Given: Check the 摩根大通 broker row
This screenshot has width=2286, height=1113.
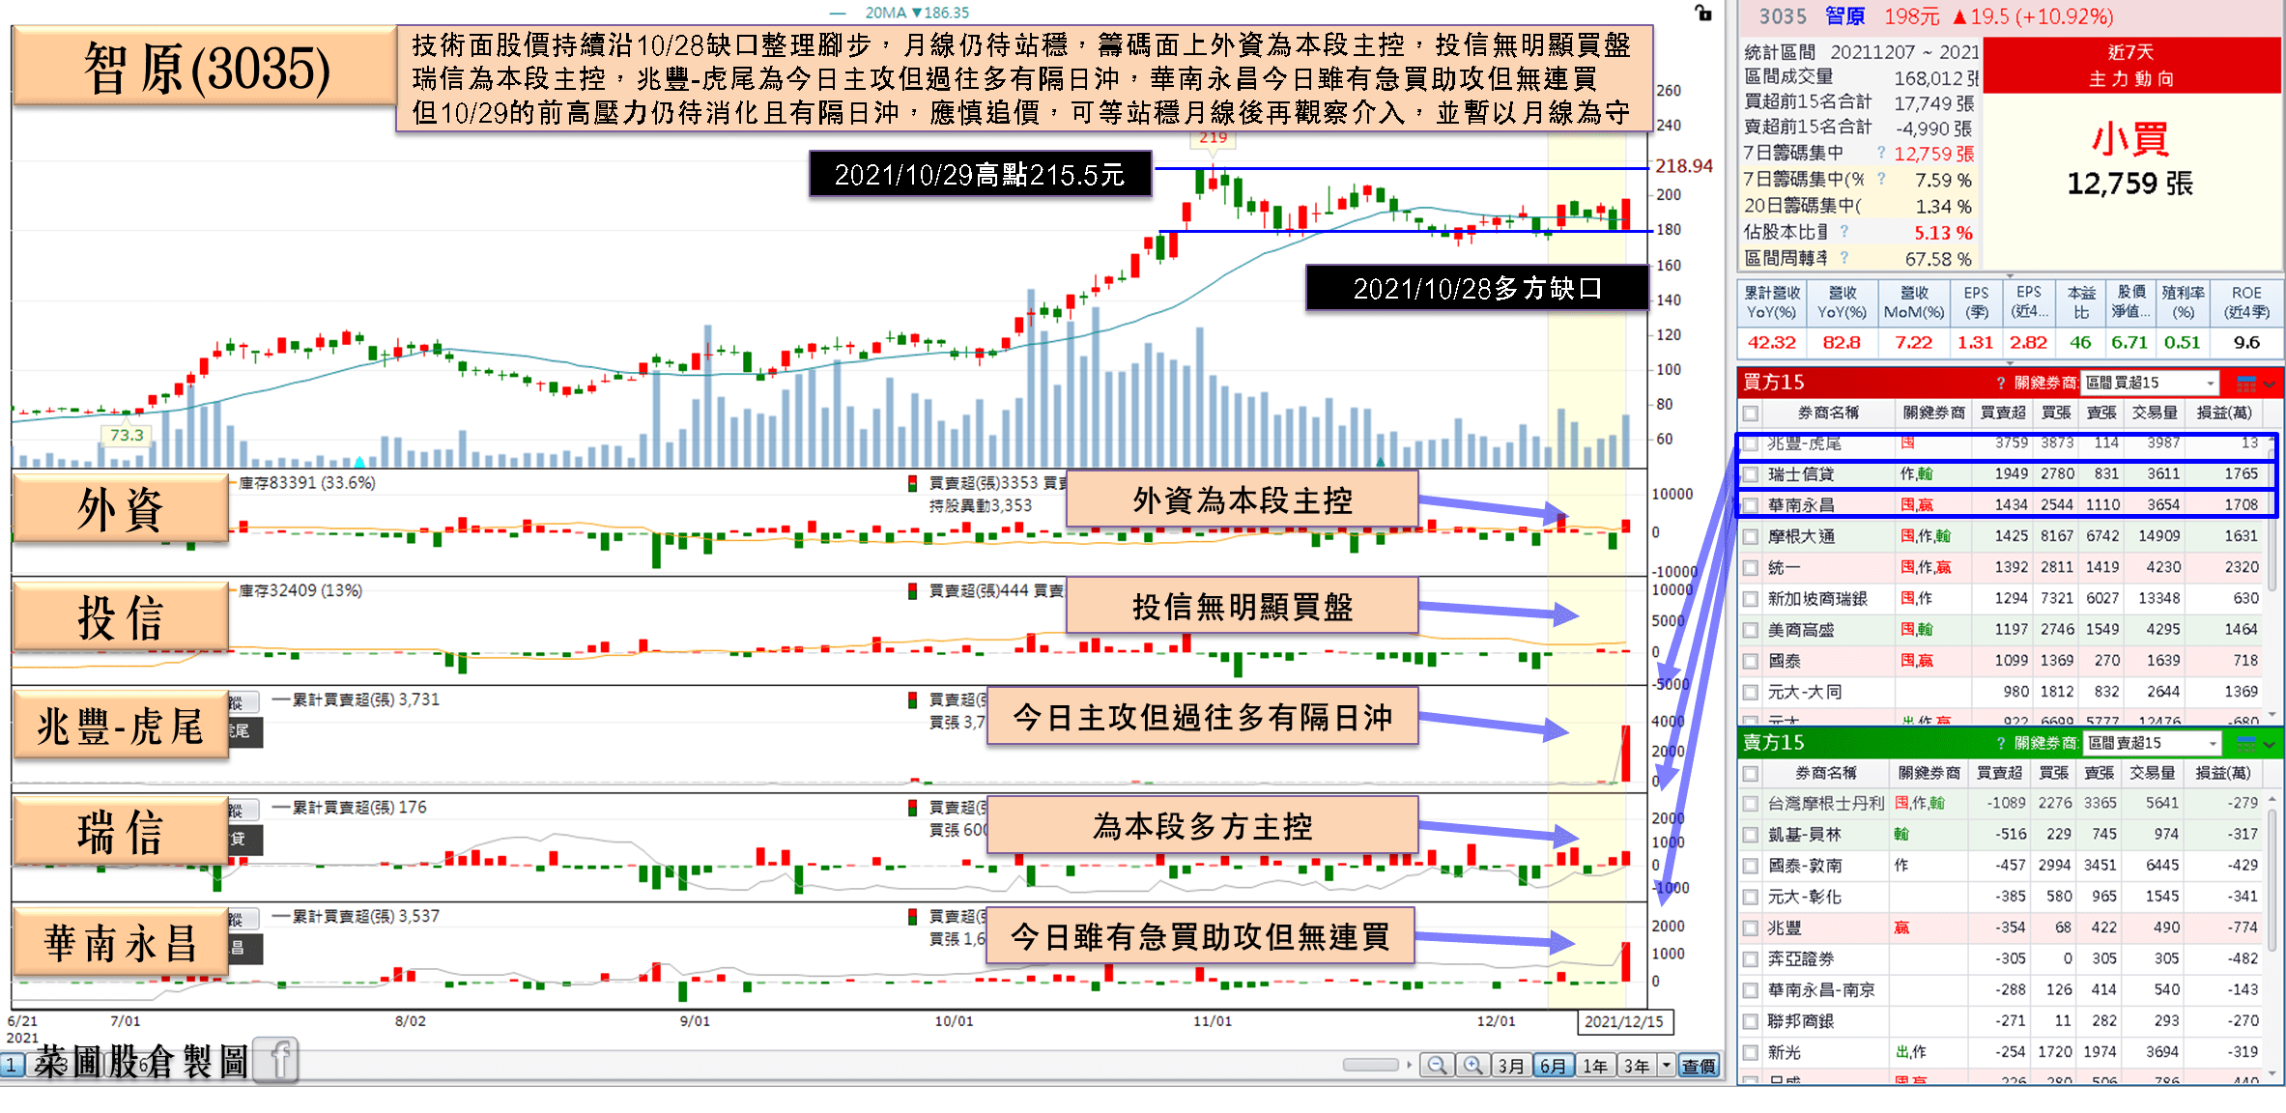Looking at the screenshot, I should coord(1750,536).
